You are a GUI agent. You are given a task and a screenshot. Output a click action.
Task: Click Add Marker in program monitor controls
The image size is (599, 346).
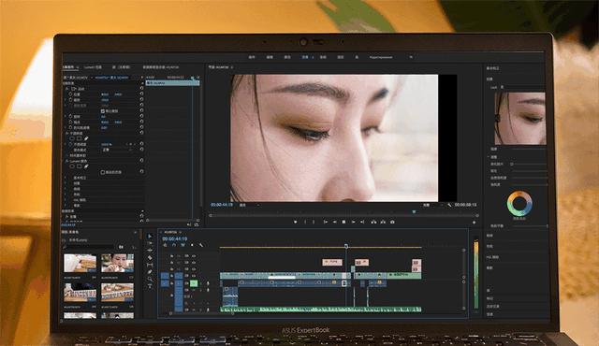296,222
